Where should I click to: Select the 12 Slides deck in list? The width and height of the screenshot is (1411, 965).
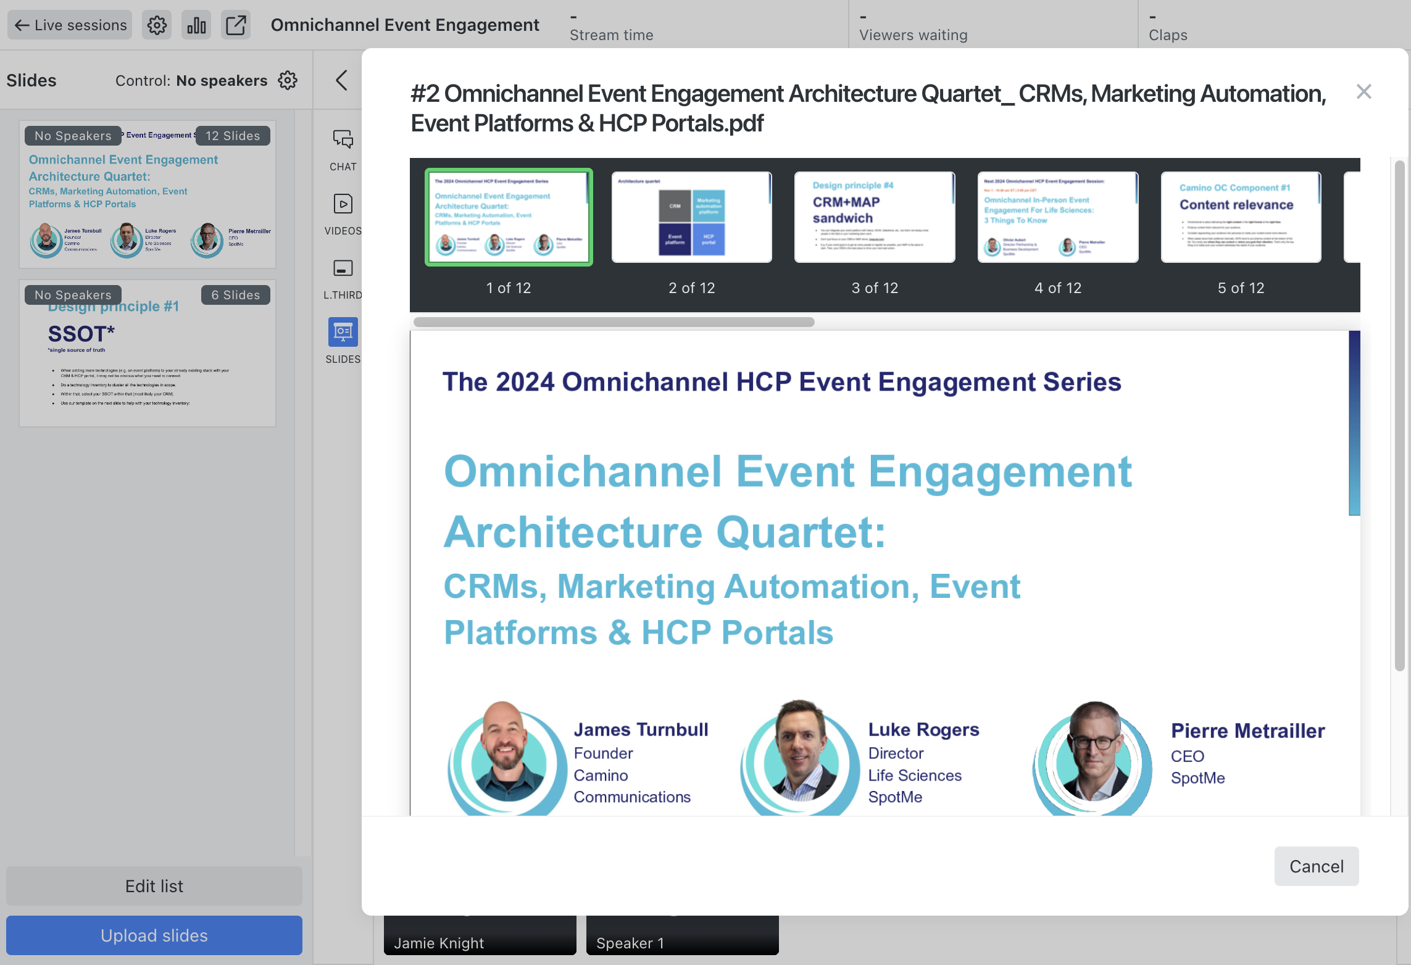[148, 194]
